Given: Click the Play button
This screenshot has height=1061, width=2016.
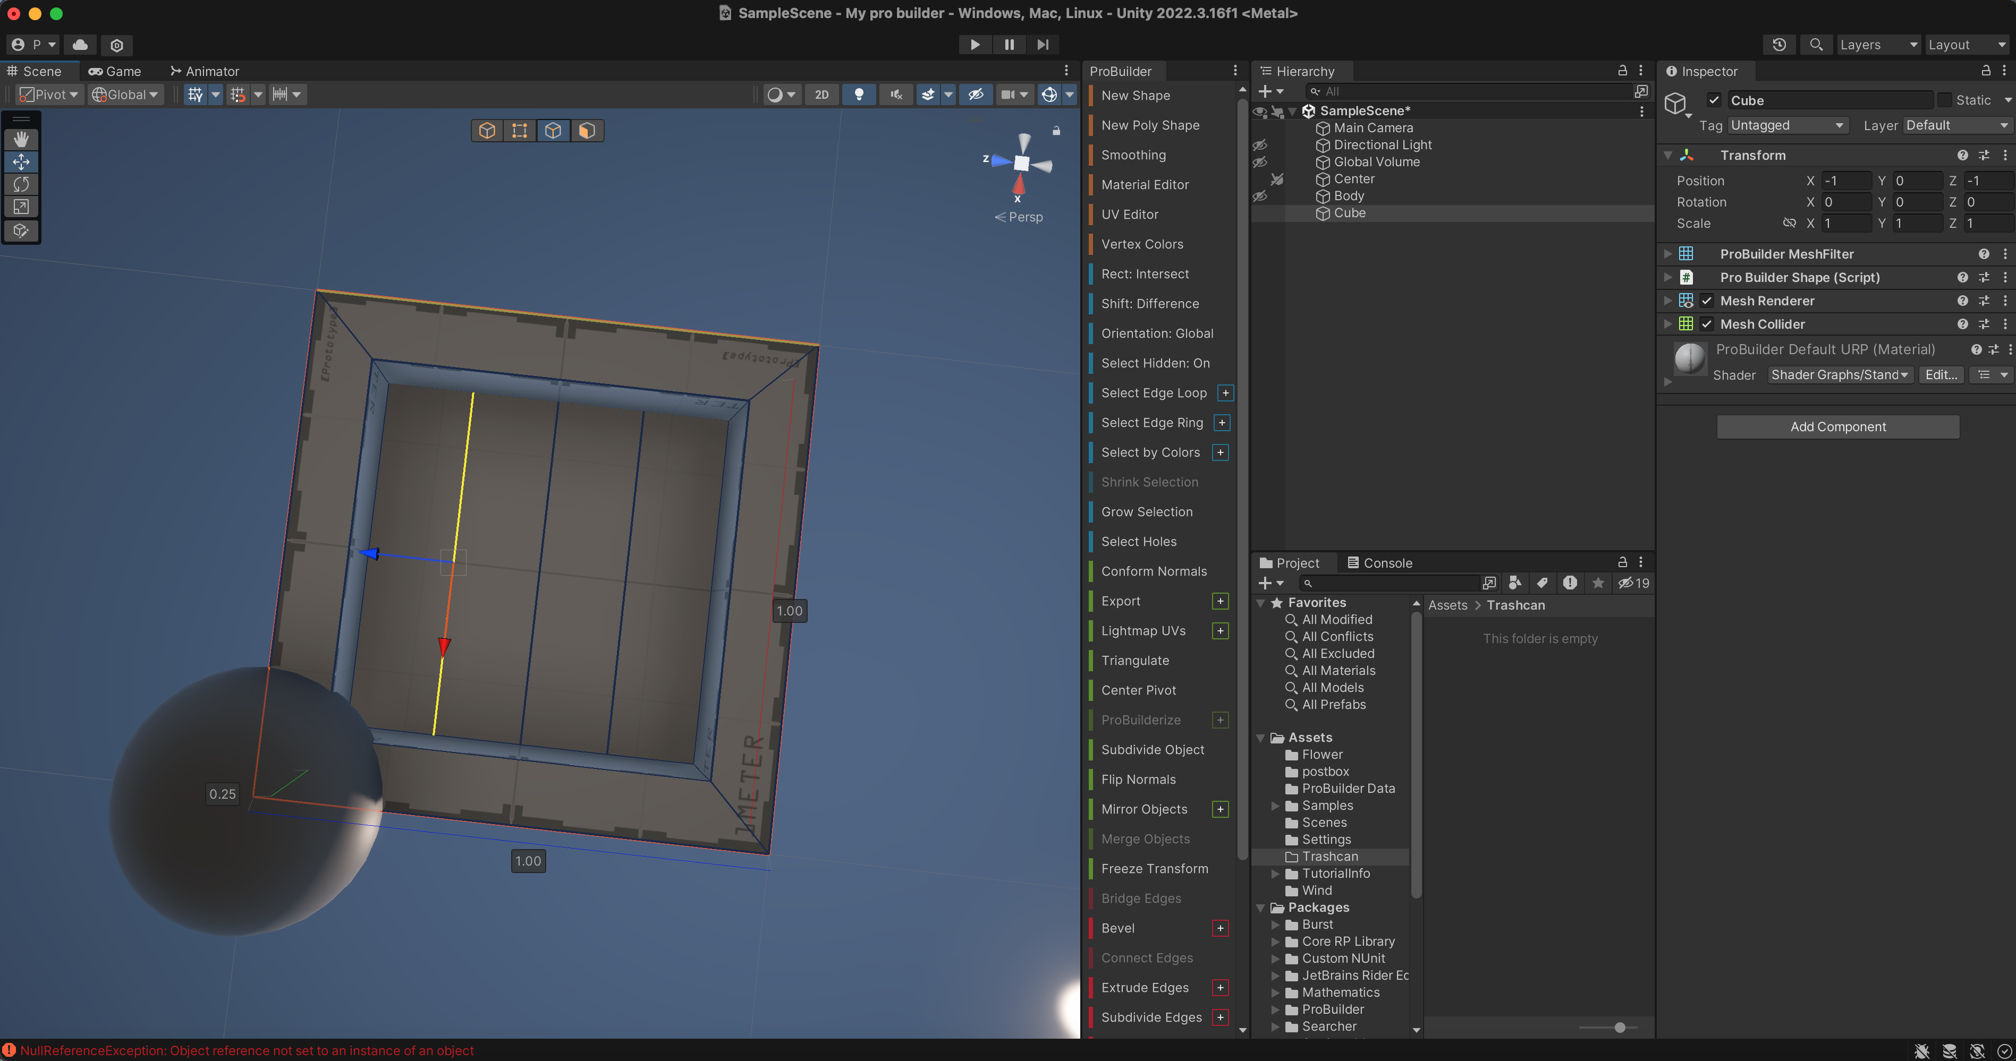Looking at the screenshot, I should point(975,45).
